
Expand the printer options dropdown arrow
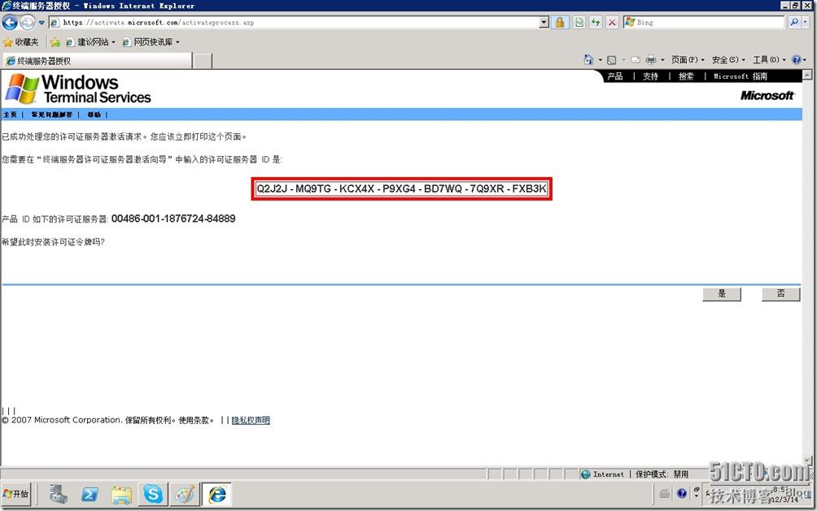click(x=662, y=60)
